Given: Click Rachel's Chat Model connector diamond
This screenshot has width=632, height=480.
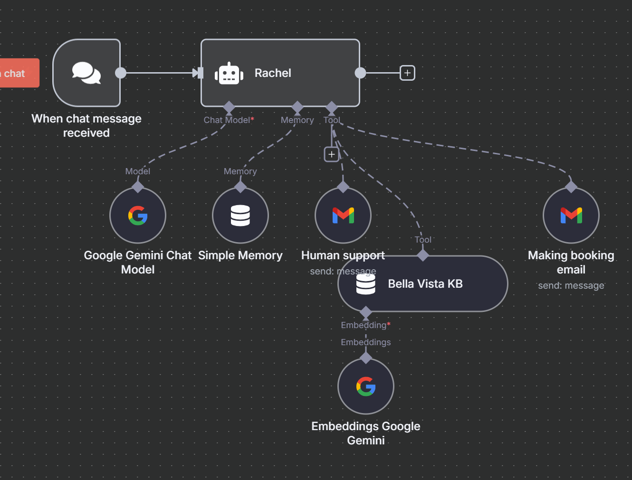Looking at the screenshot, I should [x=229, y=107].
